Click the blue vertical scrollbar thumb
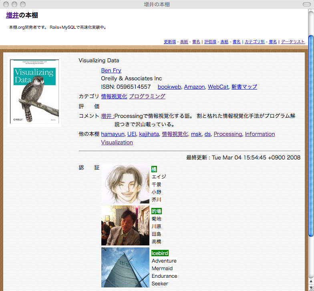 pos(311,136)
